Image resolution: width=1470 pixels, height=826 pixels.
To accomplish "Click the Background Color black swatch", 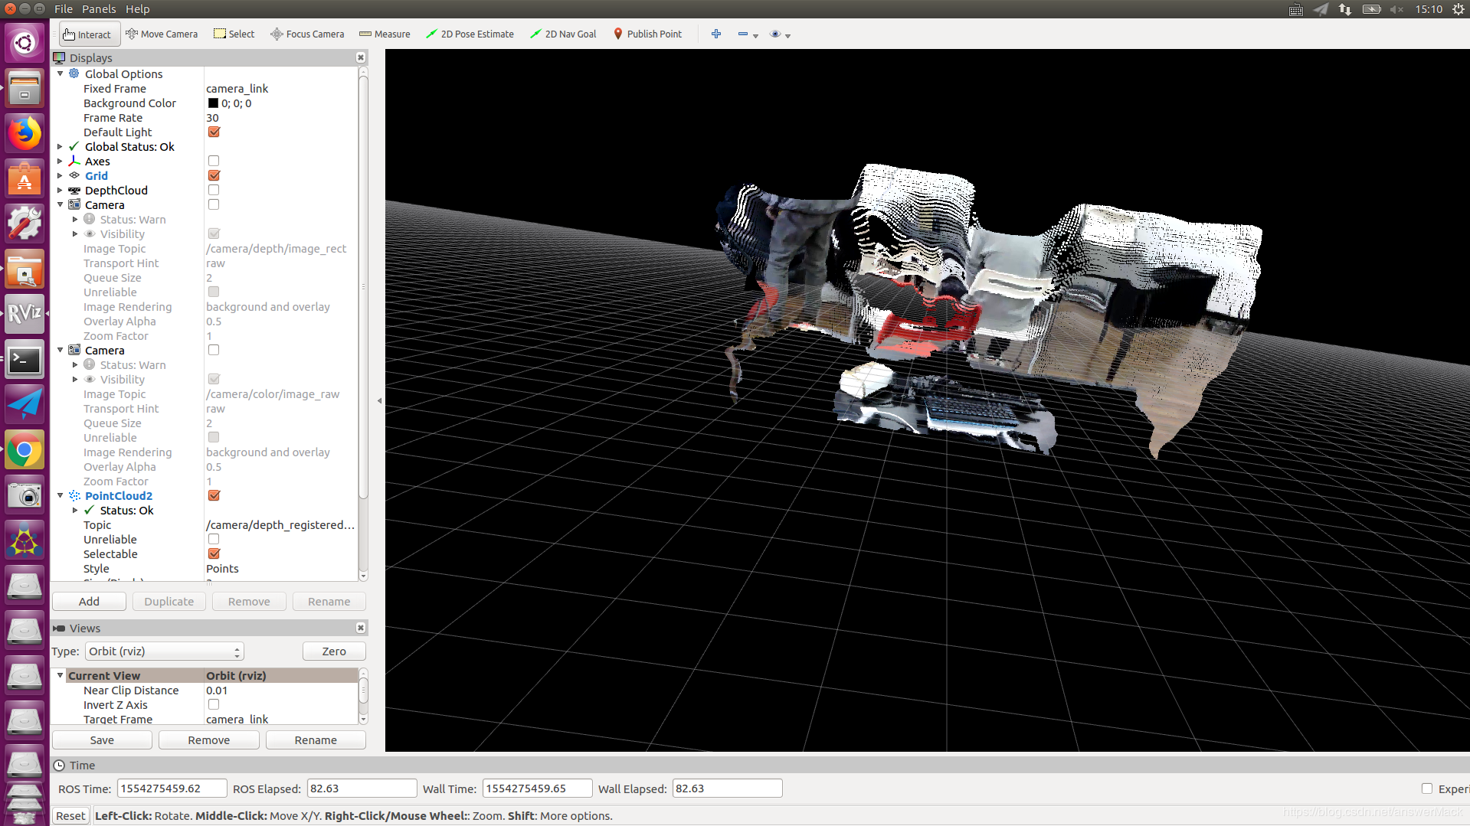I will 214,103.
